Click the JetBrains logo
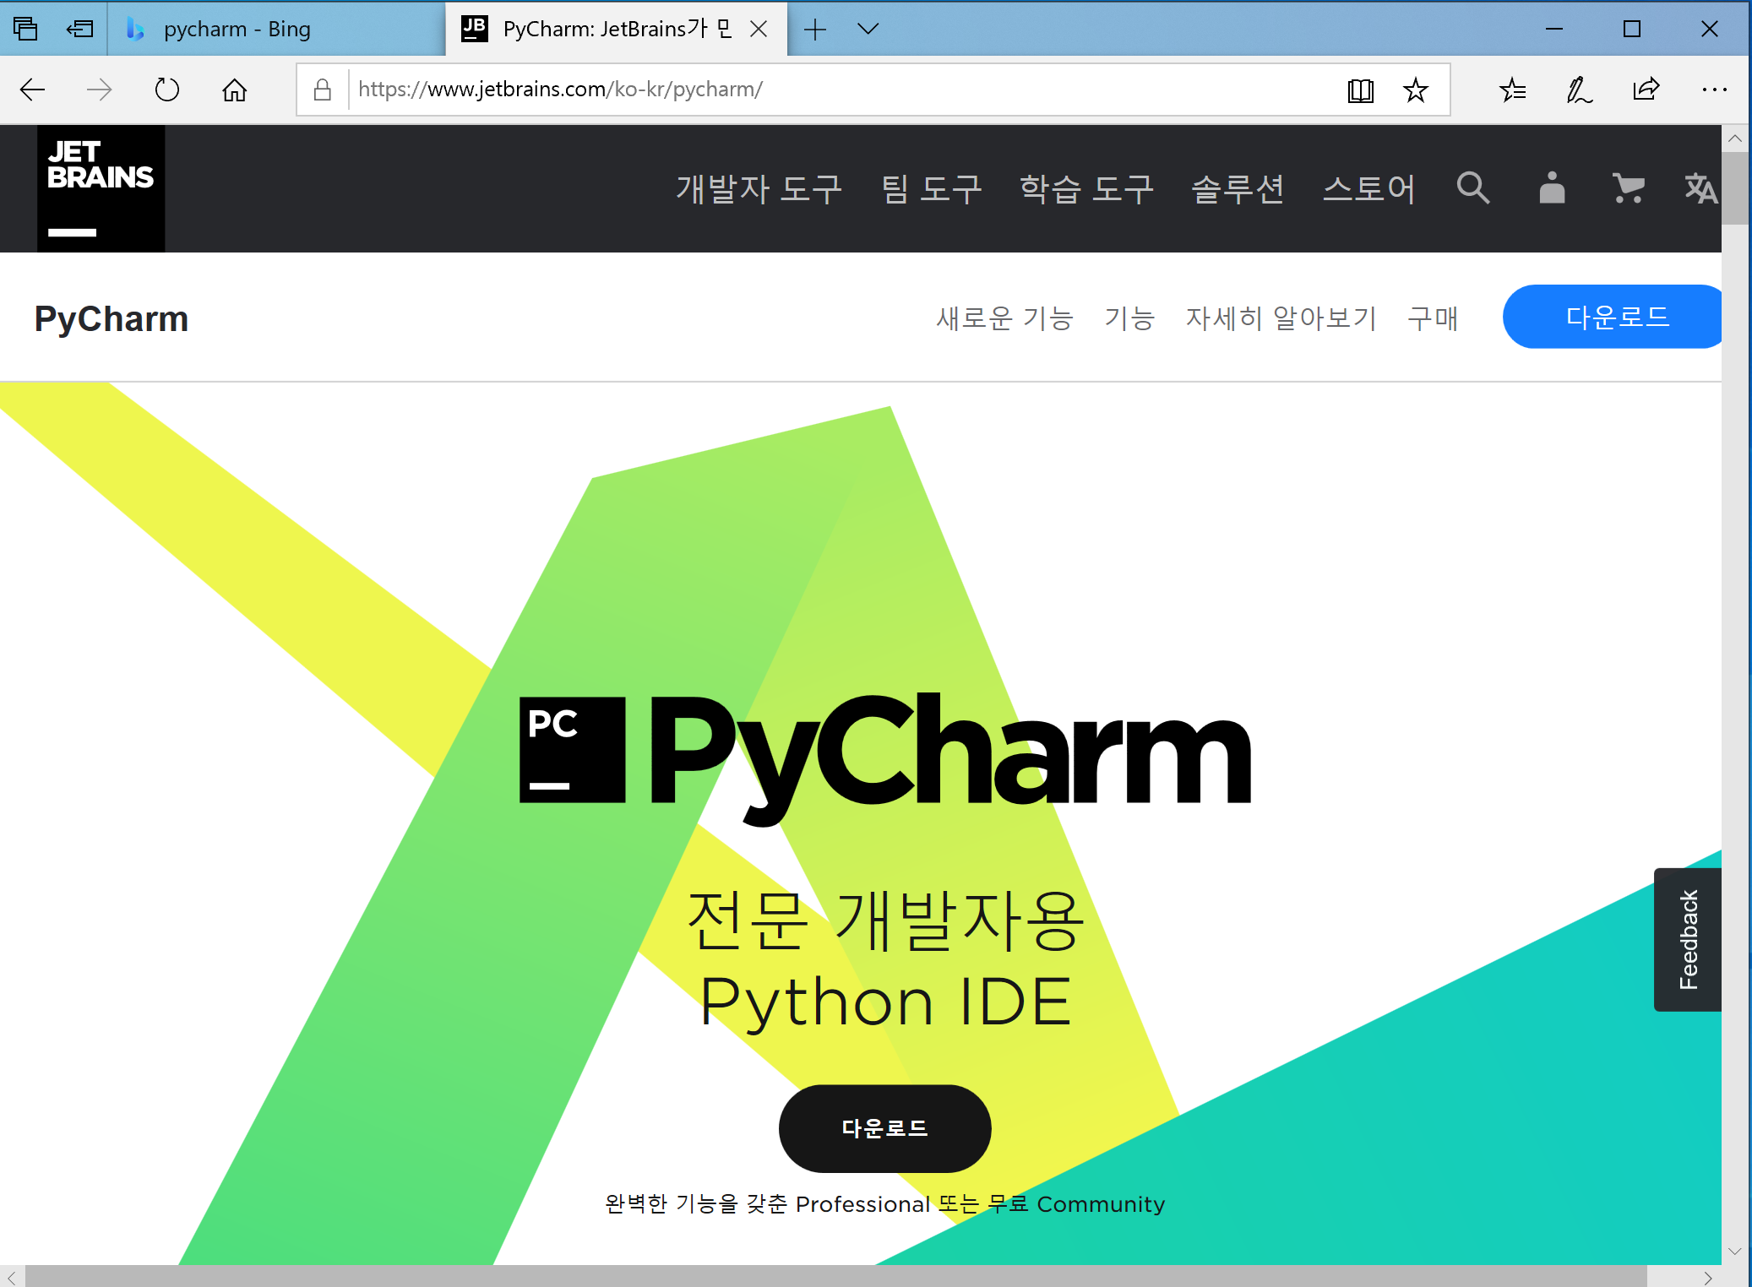The image size is (1752, 1287). click(101, 188)
